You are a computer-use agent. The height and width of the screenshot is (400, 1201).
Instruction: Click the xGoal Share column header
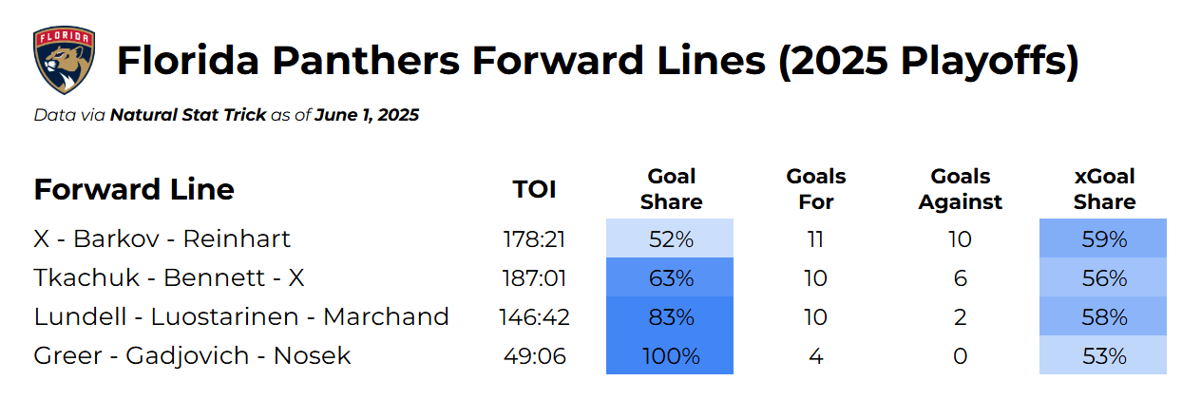(1104, 189)
